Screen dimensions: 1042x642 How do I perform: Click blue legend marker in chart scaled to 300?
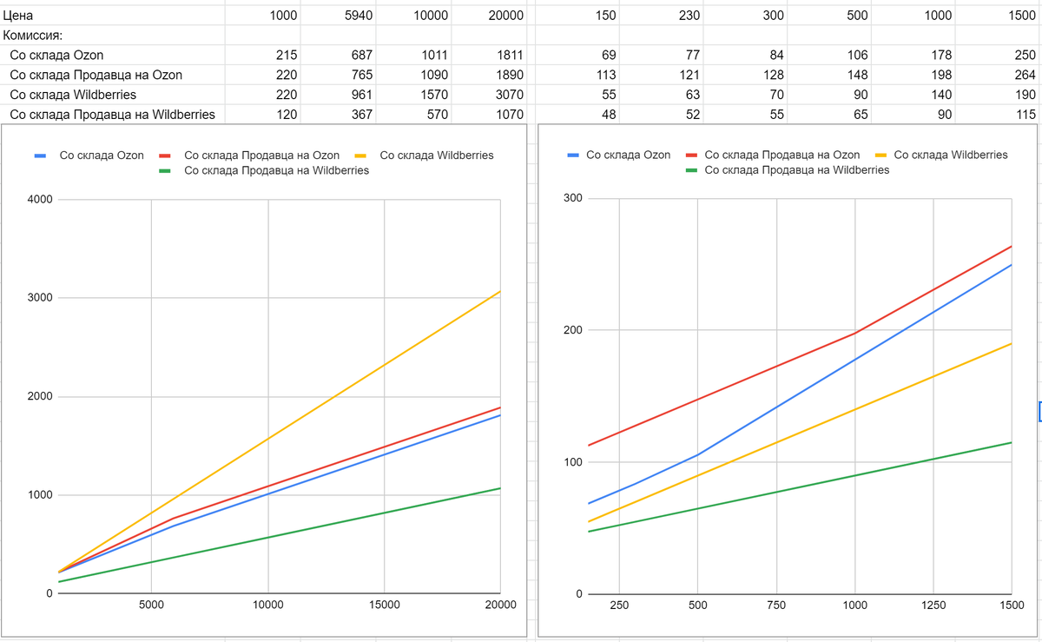[573, 155]
